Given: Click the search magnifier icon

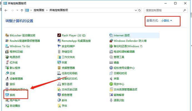Looking at the screenshot, I should tap(184, 10).
